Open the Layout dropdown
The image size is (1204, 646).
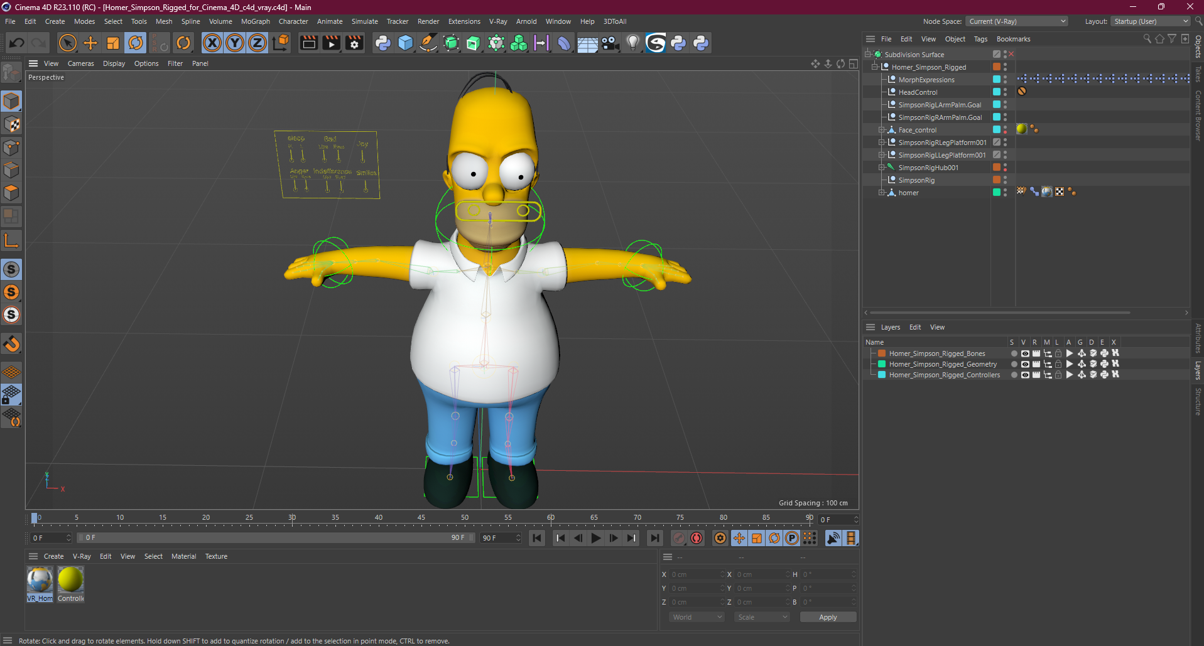point(1151,21)
